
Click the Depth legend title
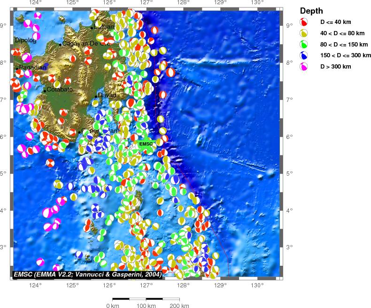pos(311,11)
